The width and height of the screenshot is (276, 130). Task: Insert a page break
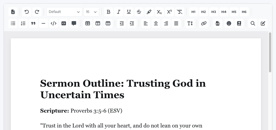(218, 23)
